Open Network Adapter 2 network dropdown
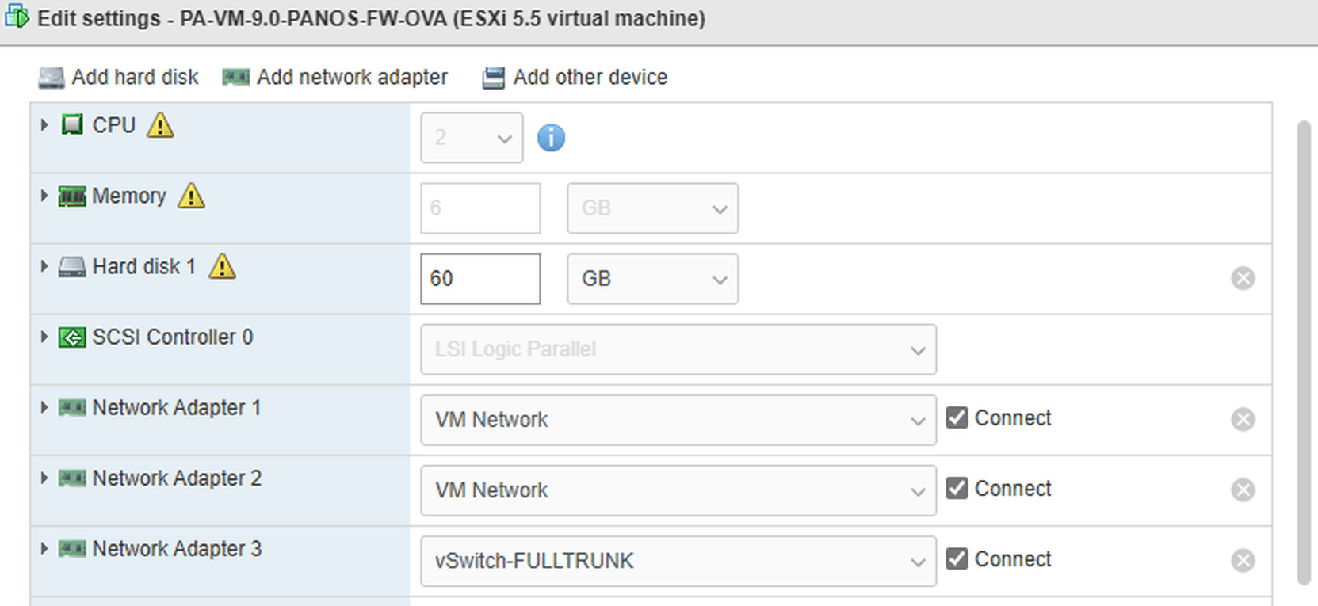 pyautogui.click(x=678, y=490)
